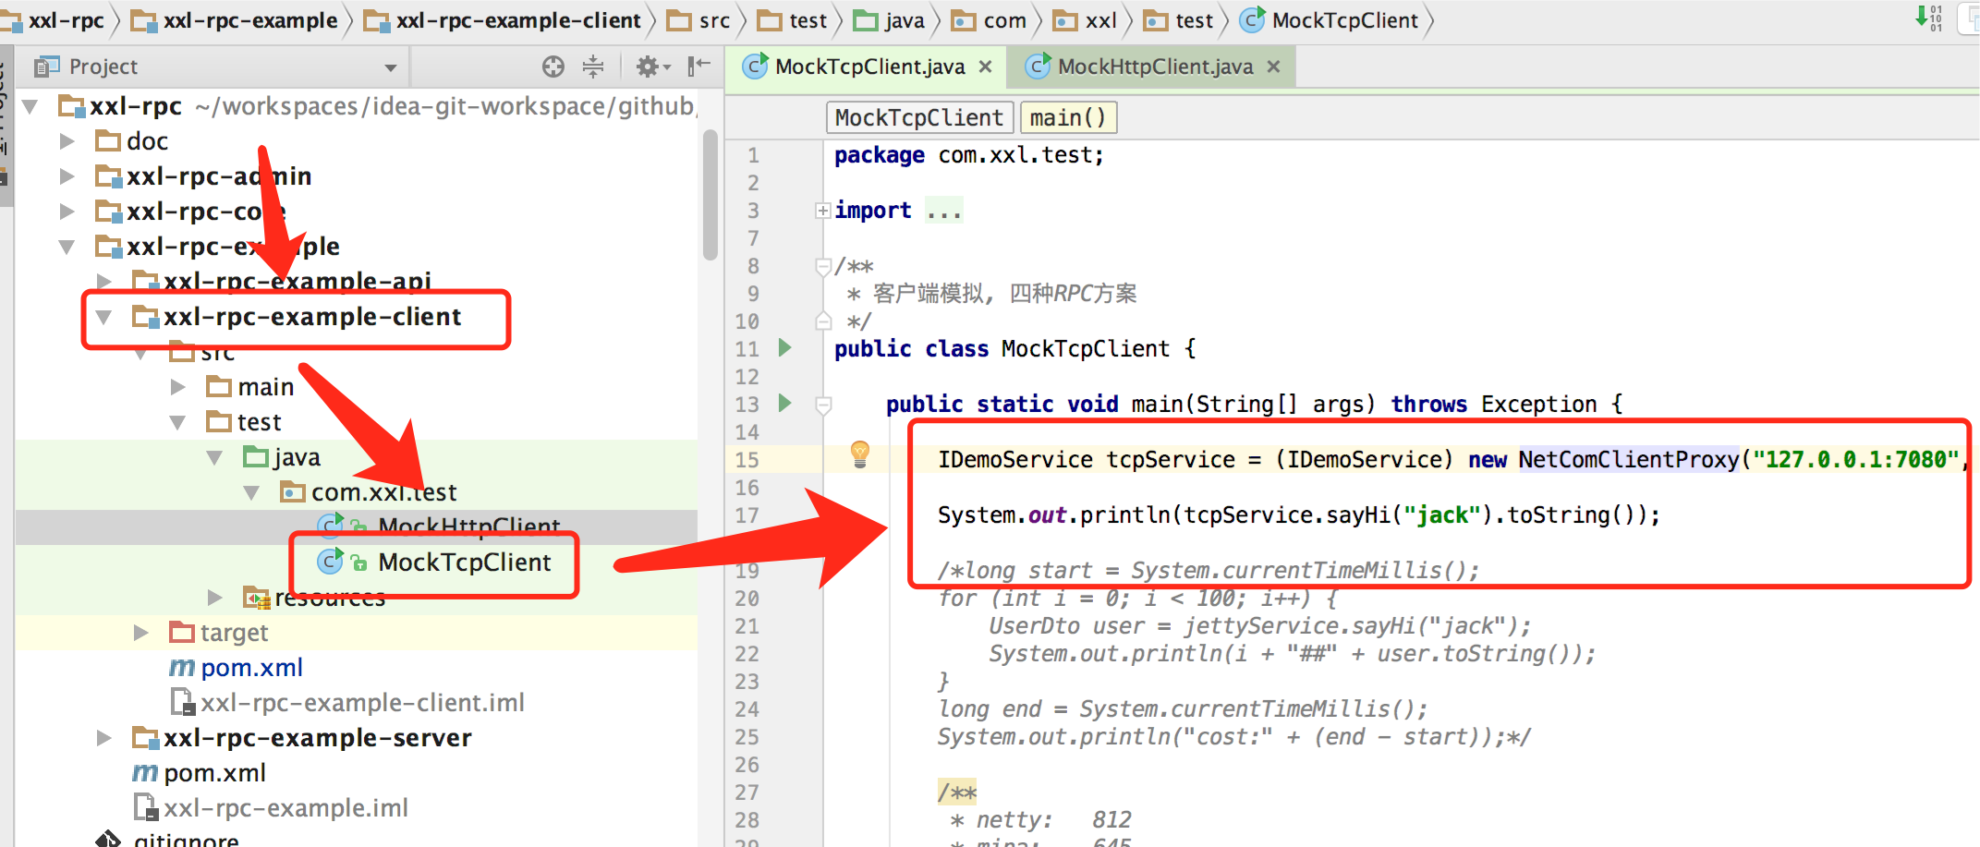Collapse the Javadoc comment fold at line 8

823,267
